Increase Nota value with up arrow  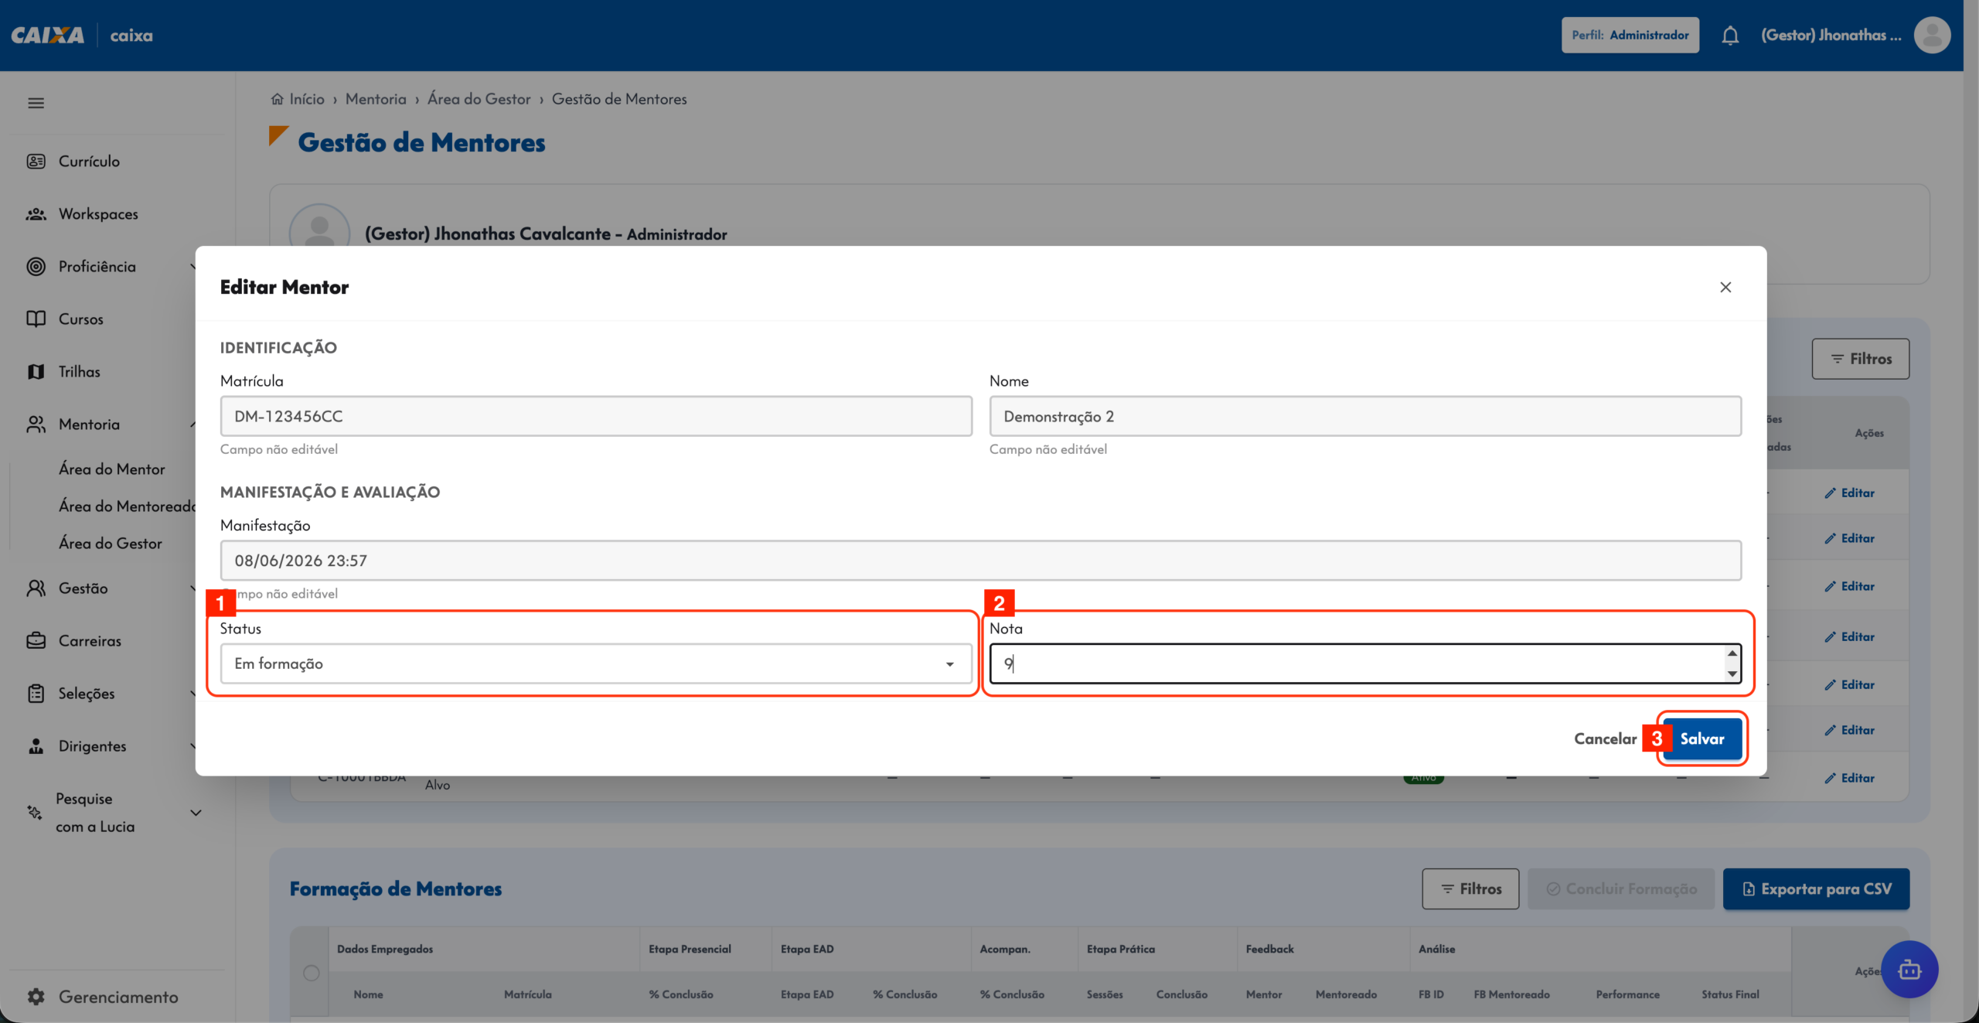coord(1732,653)
